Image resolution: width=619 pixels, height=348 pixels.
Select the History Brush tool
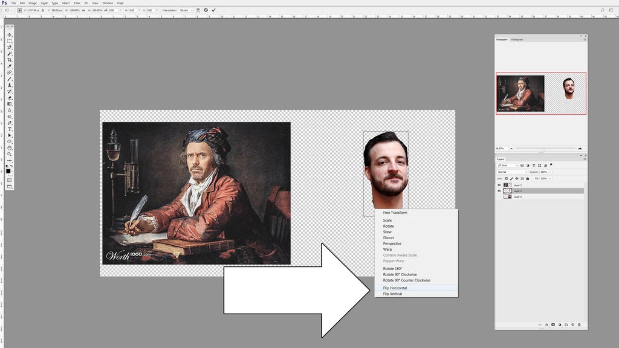tap(10, 92)
